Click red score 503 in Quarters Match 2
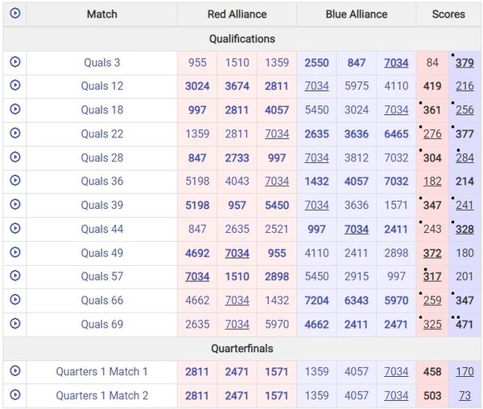483x409 pixels. click(432, 395)
